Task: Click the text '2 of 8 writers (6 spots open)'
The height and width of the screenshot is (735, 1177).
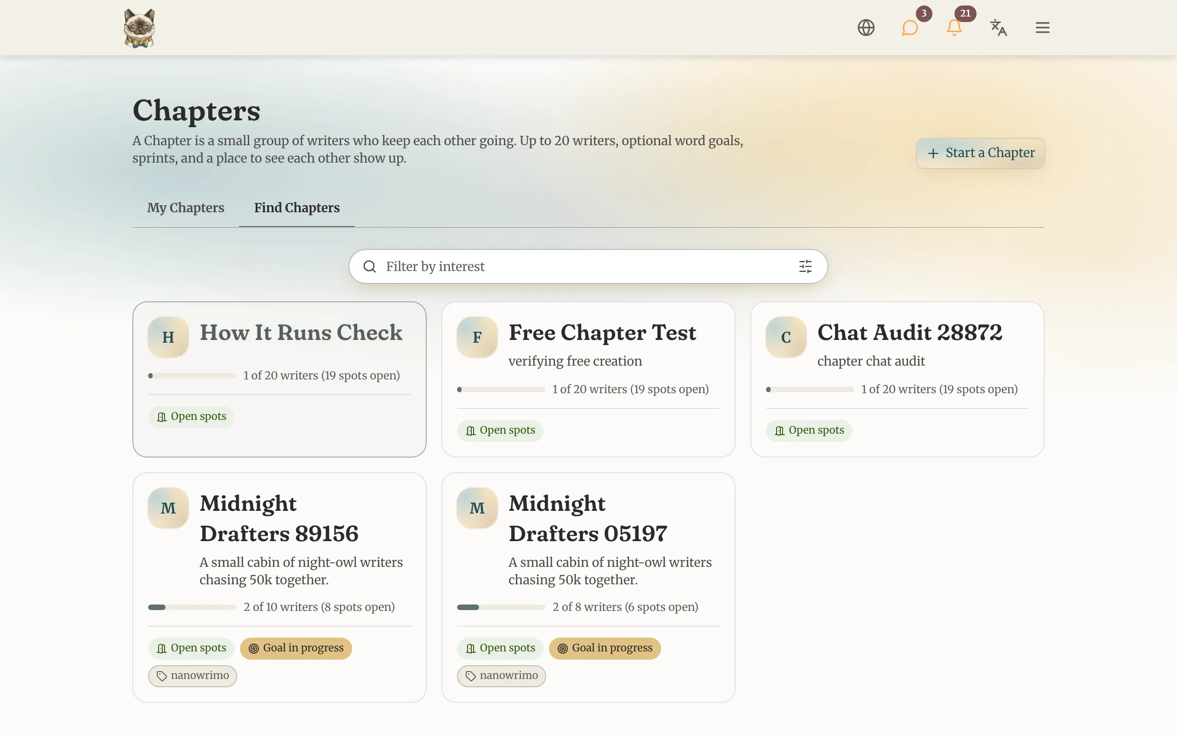Action: 625,607
